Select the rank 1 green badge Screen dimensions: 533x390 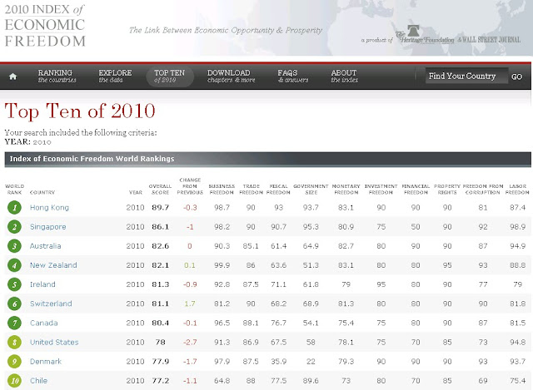(14, 207)
